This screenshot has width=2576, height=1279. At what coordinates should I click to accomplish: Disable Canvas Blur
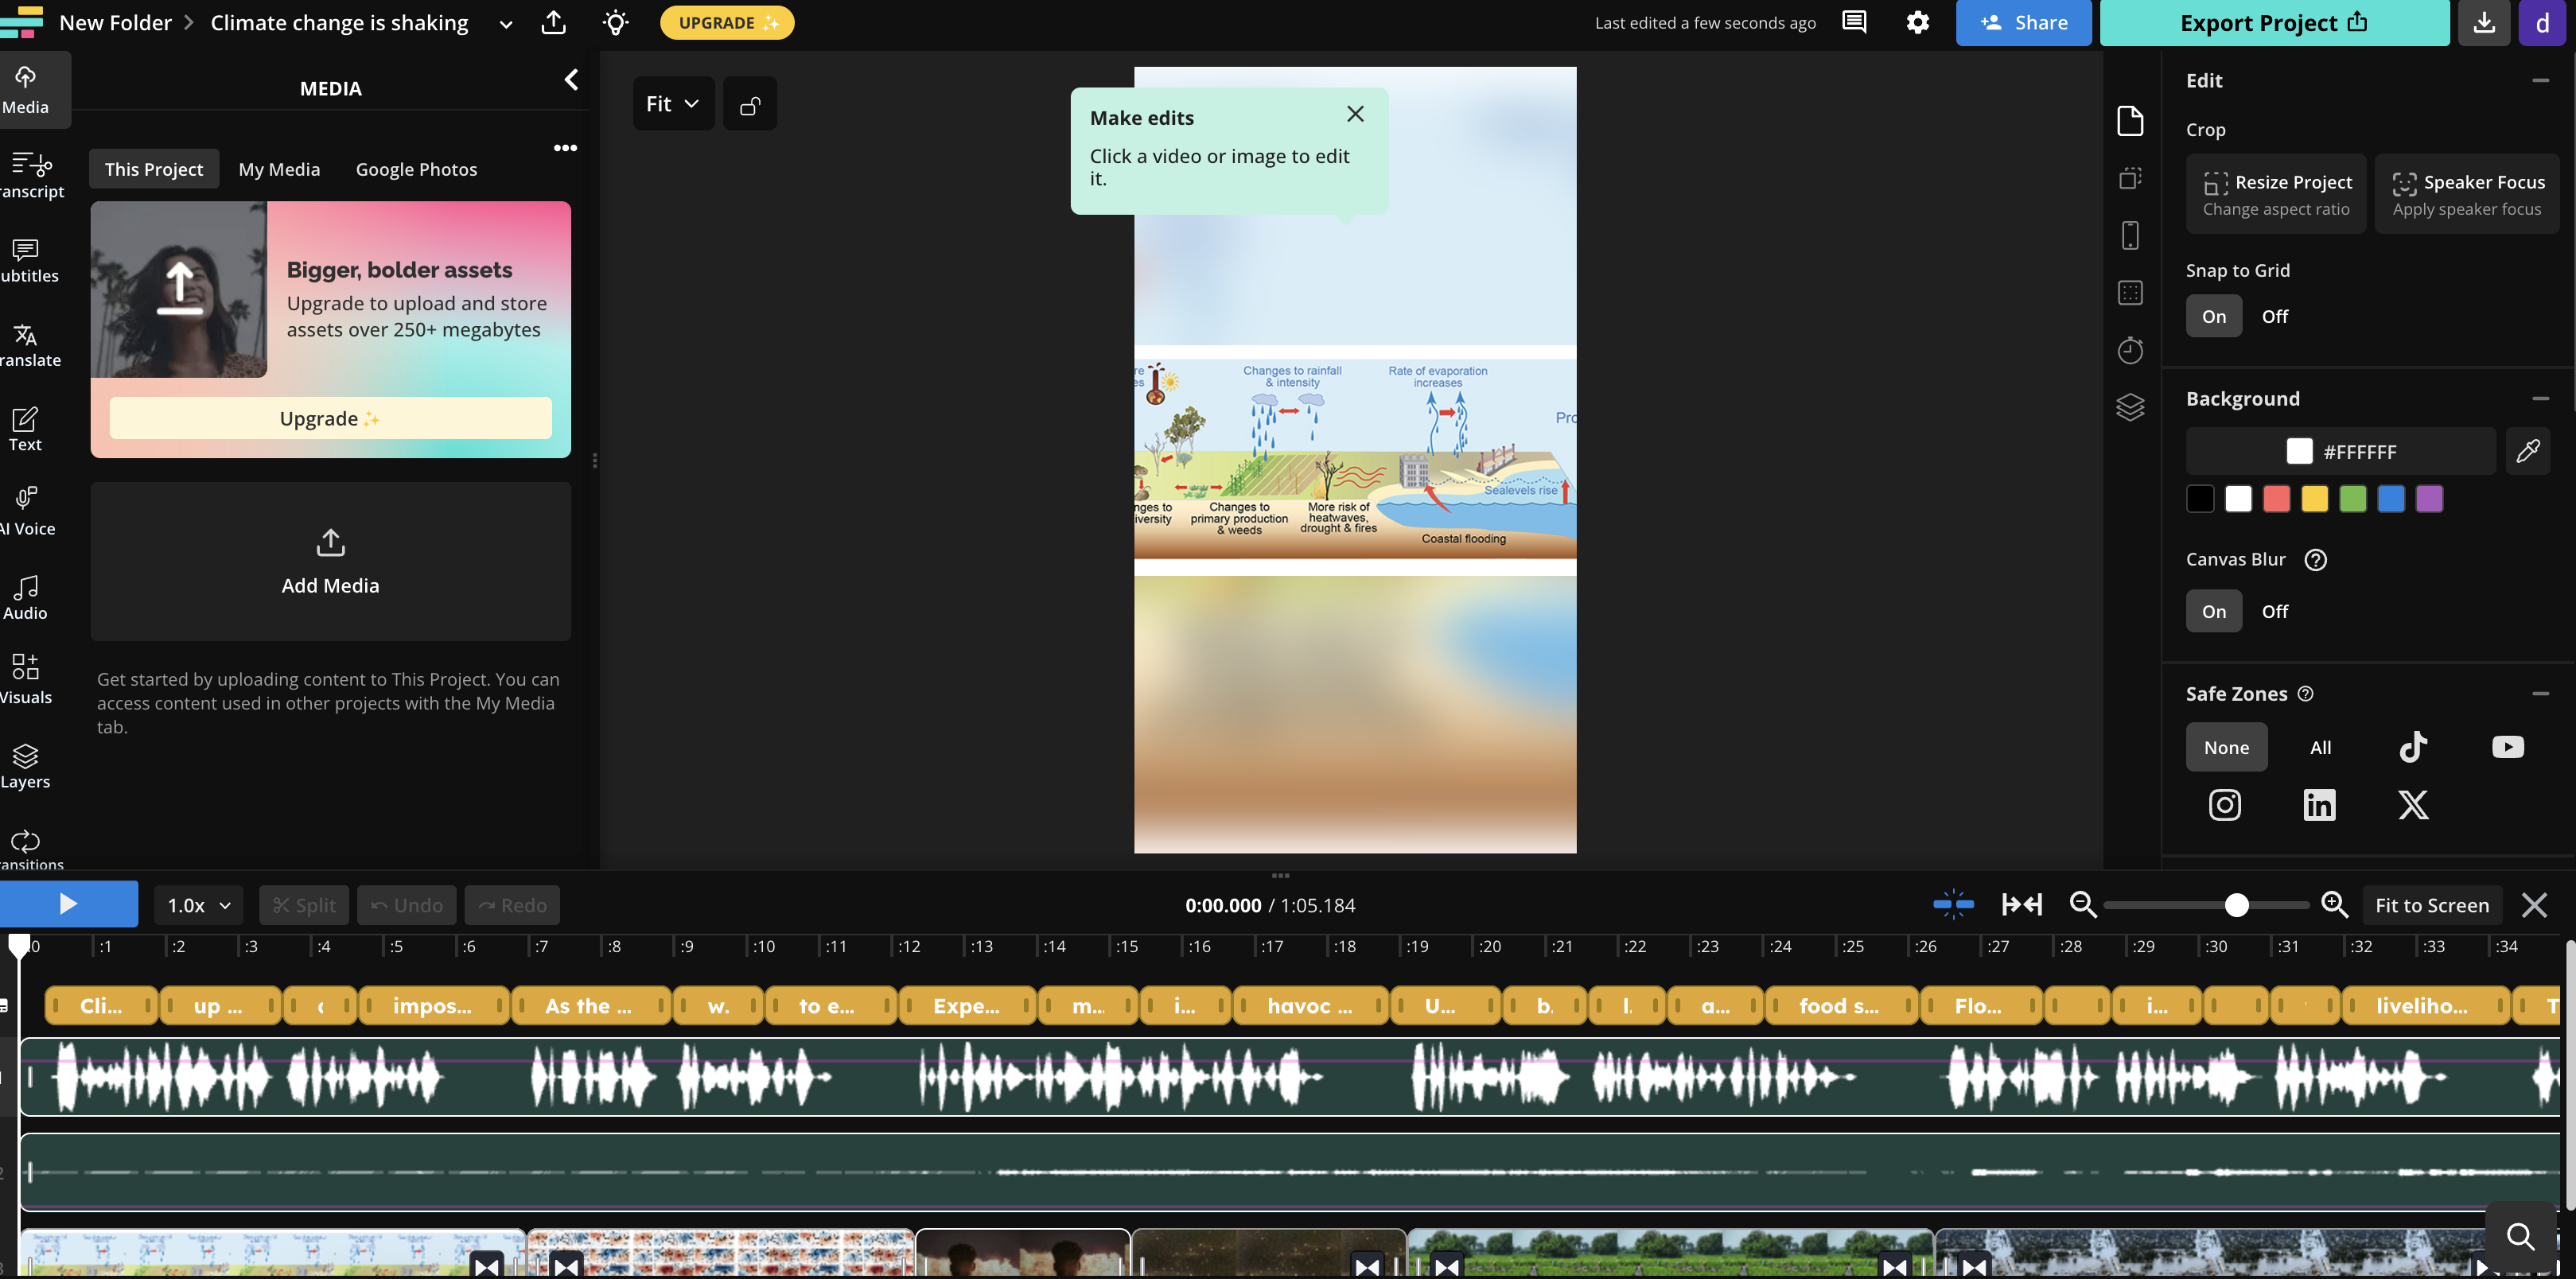(2276, 611)
